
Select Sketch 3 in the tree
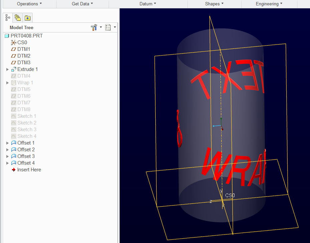pos(27,130)
